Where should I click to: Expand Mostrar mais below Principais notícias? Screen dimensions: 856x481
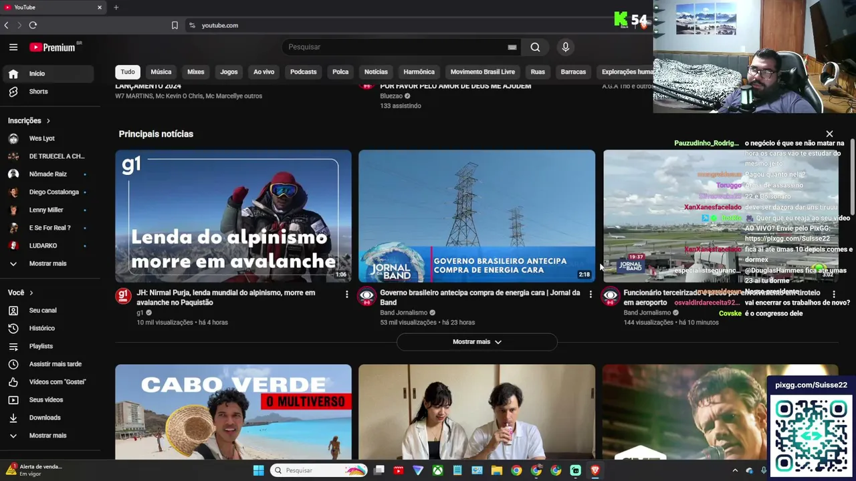[477, 342]
